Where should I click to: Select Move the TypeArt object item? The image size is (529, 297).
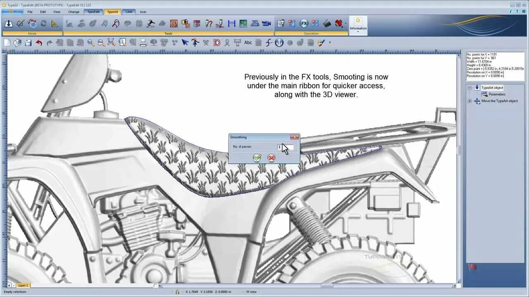(x=499, y=101)
